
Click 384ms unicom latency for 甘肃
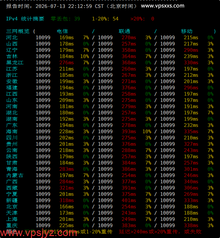pyautogui.click(x=129, y=163)
